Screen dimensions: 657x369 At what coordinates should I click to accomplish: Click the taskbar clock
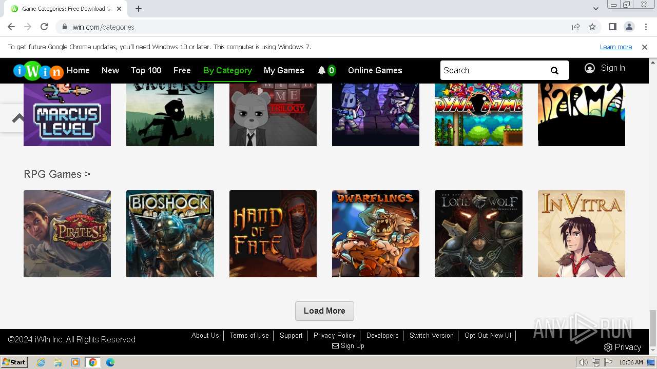631,362
